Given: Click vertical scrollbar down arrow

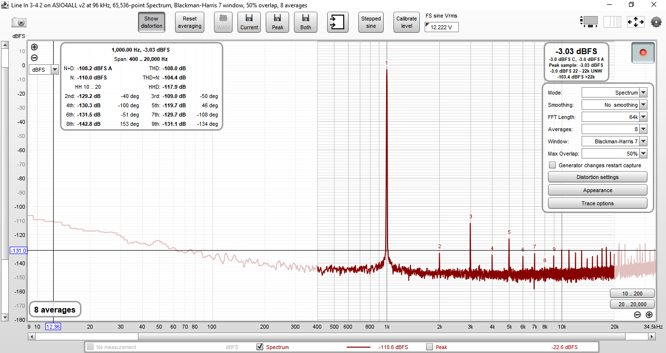Looking at the screenshot, I should tap(5, 317).
